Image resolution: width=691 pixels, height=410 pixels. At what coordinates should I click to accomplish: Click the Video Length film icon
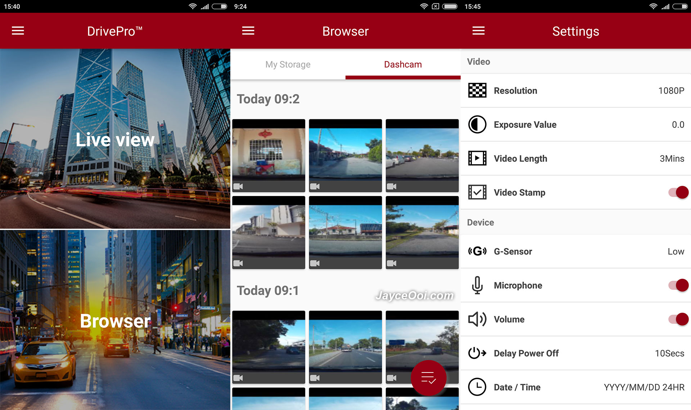(x=477, y=158)
